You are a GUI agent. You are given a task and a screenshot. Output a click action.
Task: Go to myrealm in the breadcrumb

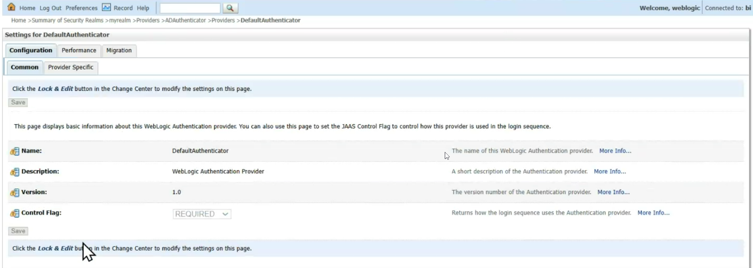click(x=120, y=20)
